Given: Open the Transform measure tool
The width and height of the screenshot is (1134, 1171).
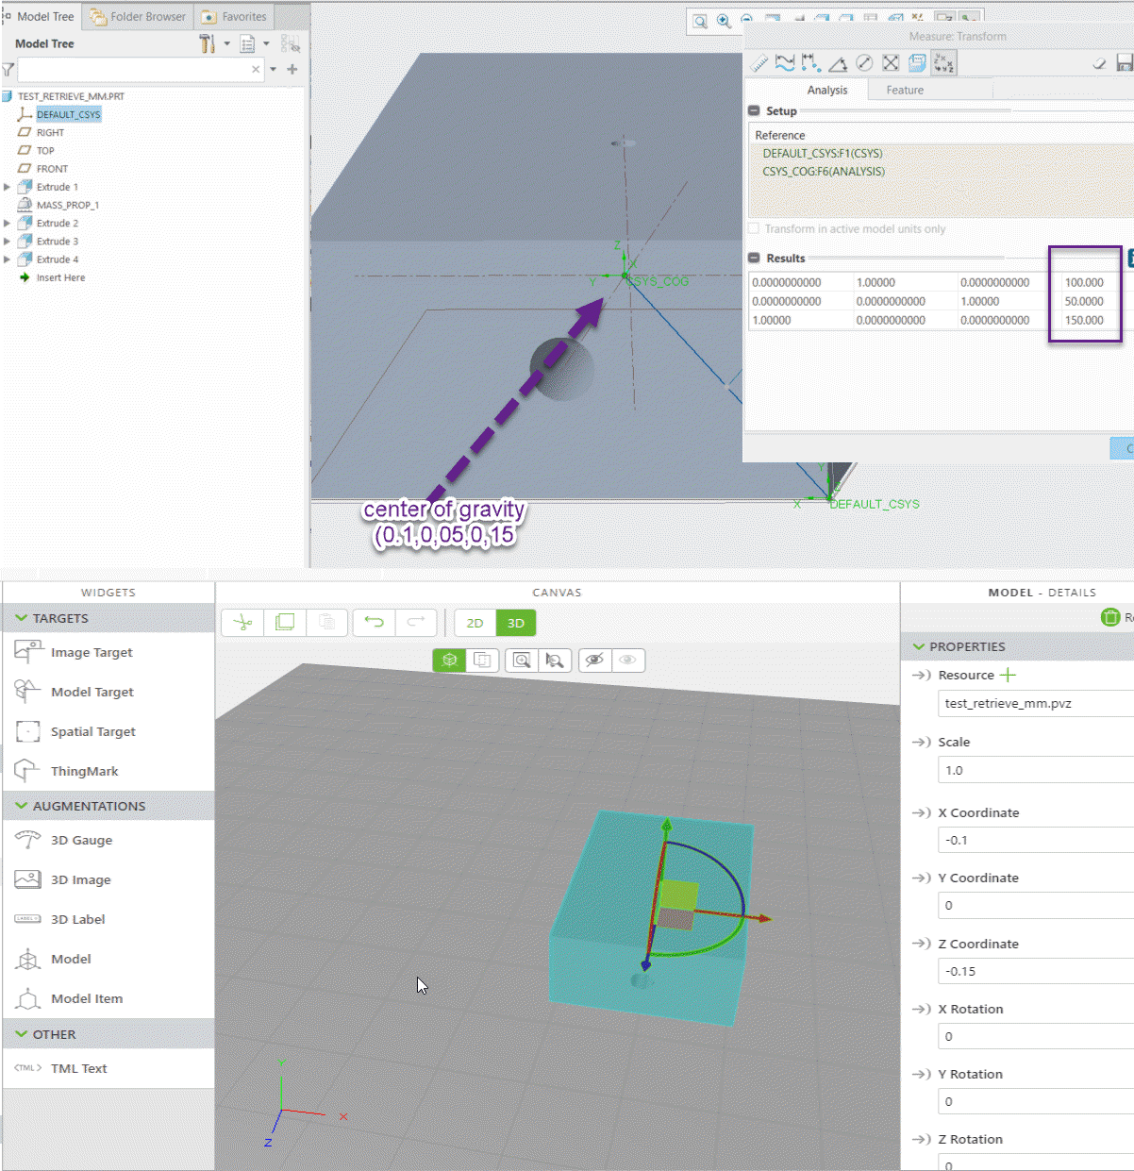Looking at the screenshot, I should 943,62.
